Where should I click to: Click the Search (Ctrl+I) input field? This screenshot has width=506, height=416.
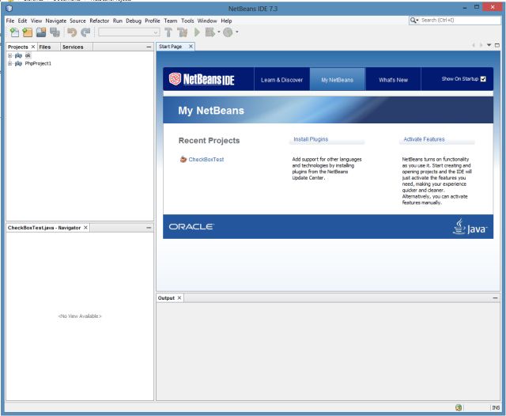(x=460, y=21)
